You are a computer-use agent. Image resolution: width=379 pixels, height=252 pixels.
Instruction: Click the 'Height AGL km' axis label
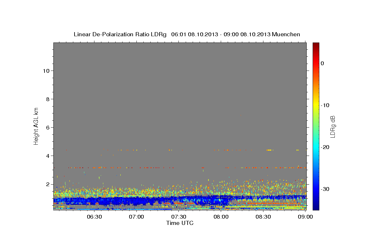pyautogui.click(x=36, y=126)
